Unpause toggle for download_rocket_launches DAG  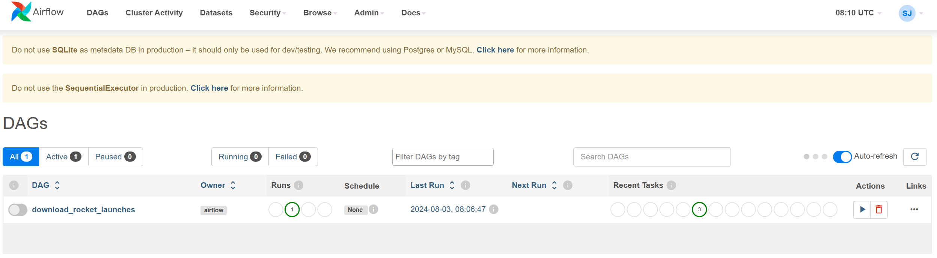(18, 210)
